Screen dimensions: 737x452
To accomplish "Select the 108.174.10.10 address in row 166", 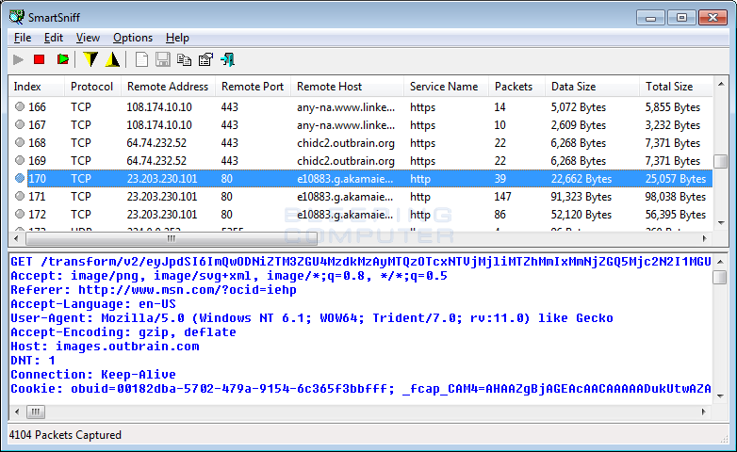I will 159,107.
